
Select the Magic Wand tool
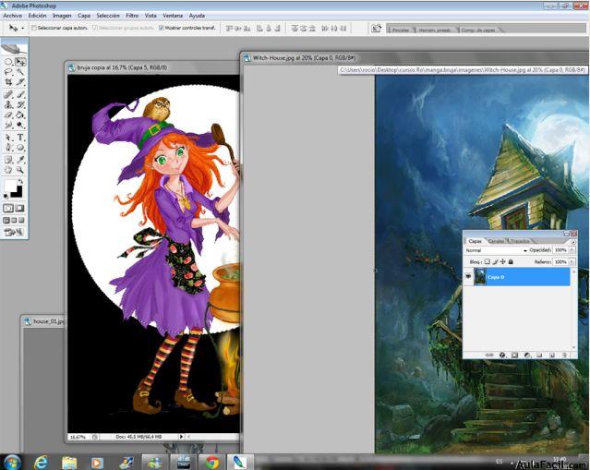point(20,71)
